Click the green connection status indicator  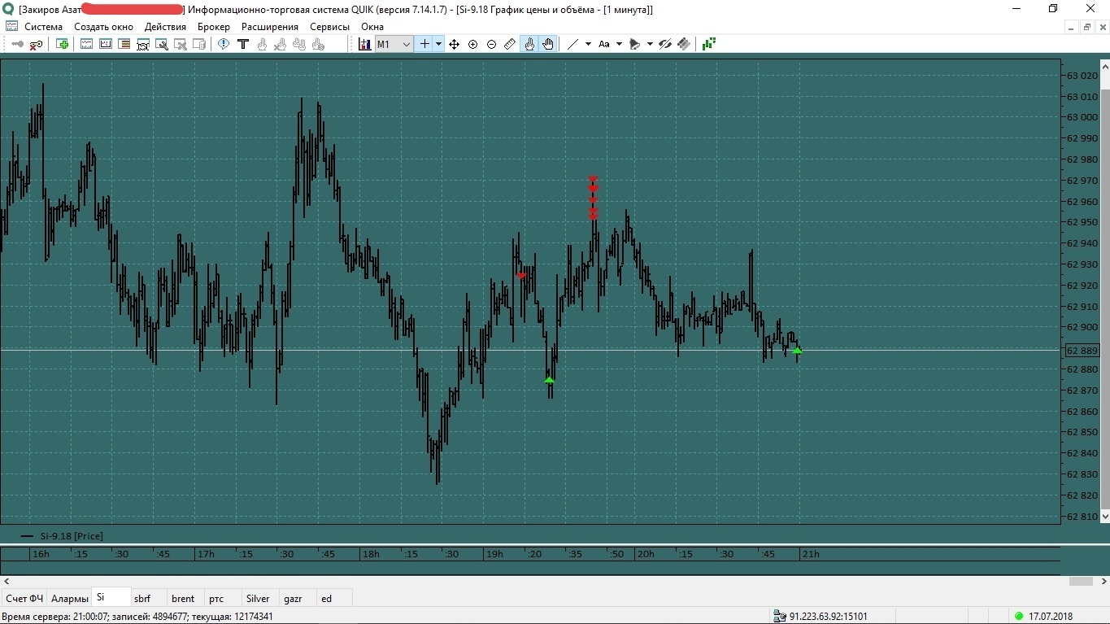point(1019,617)
